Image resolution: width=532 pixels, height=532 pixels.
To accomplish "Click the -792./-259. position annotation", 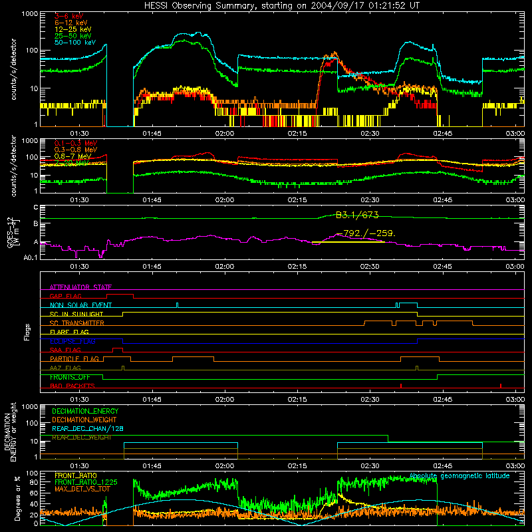I will click(366, 233).
